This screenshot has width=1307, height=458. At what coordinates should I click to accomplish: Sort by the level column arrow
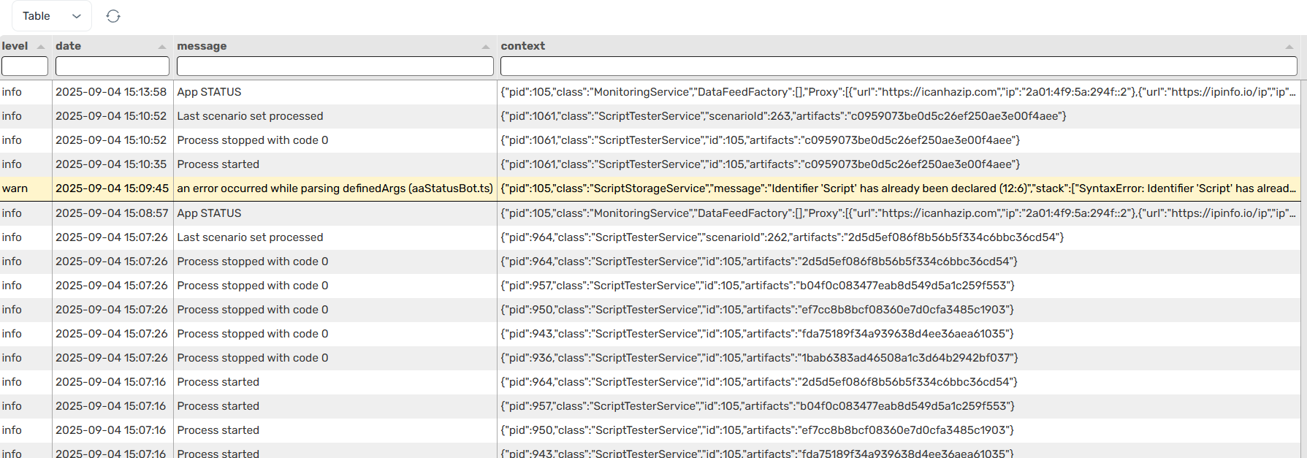[x=41, y=47]
